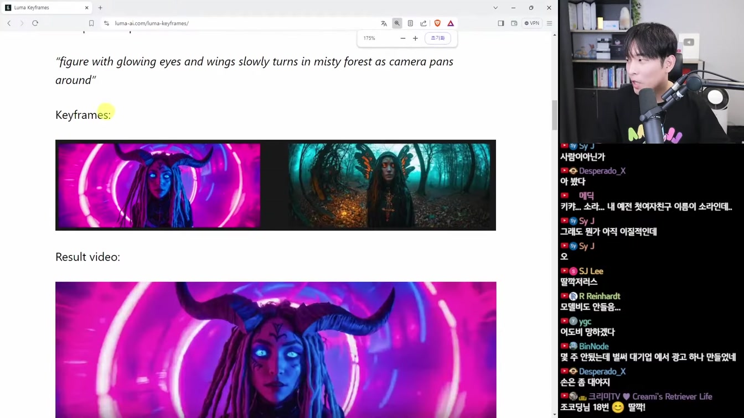Screen dimensions: 744x418
Task: Open Brave Shields lion icon
Action: point(437,23)
